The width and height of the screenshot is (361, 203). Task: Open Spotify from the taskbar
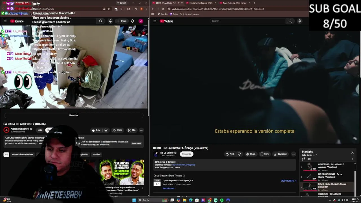(x=222, y=200)
